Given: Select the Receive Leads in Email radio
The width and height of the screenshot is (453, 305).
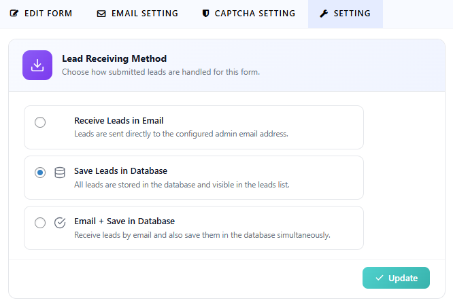Looking at the screenshot, I should [40, 122].
